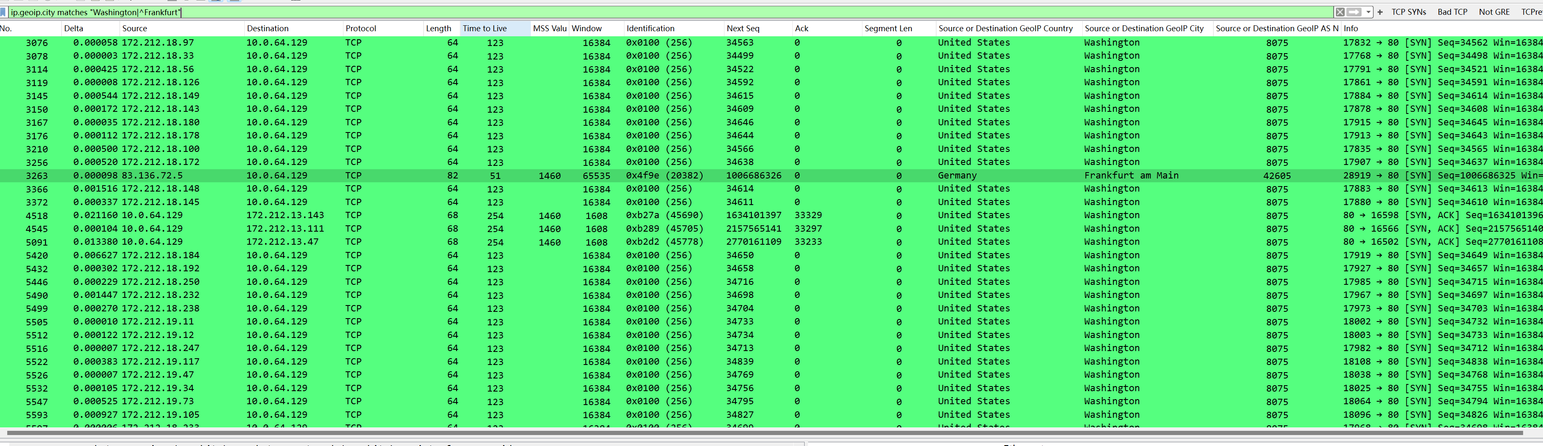Viewport: 1543px width, 446px height.
Task: Sort by GeoIP City column header
Action: click(x=1148, y=28)
